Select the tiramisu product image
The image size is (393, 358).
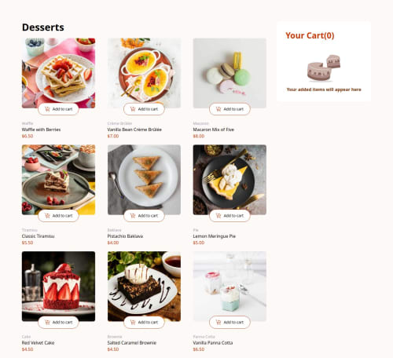58,180
